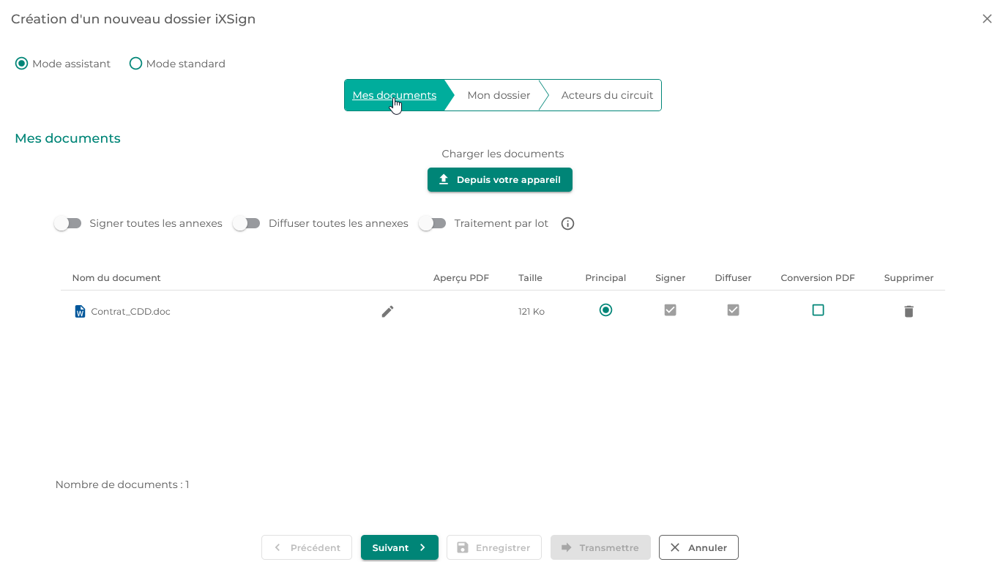Go to the Mes documents step

[395, 95]
